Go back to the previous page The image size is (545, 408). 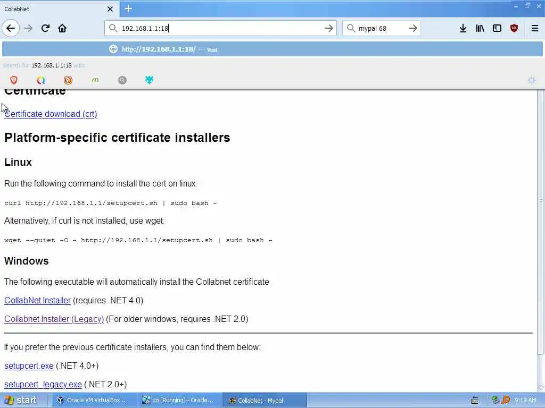(11, 28)
